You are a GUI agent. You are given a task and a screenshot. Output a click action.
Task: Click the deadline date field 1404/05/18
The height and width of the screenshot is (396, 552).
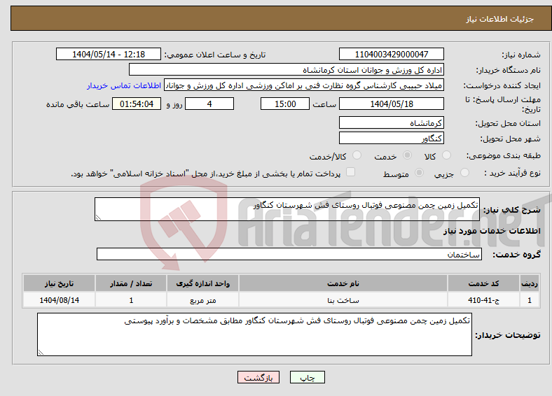pyautogui.click(x=392, y=104)
